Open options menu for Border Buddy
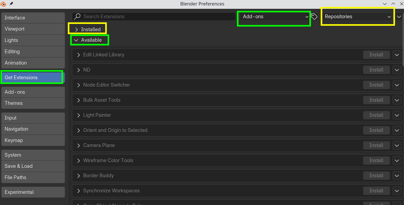 pyautogui.click(x=397, y=175)
